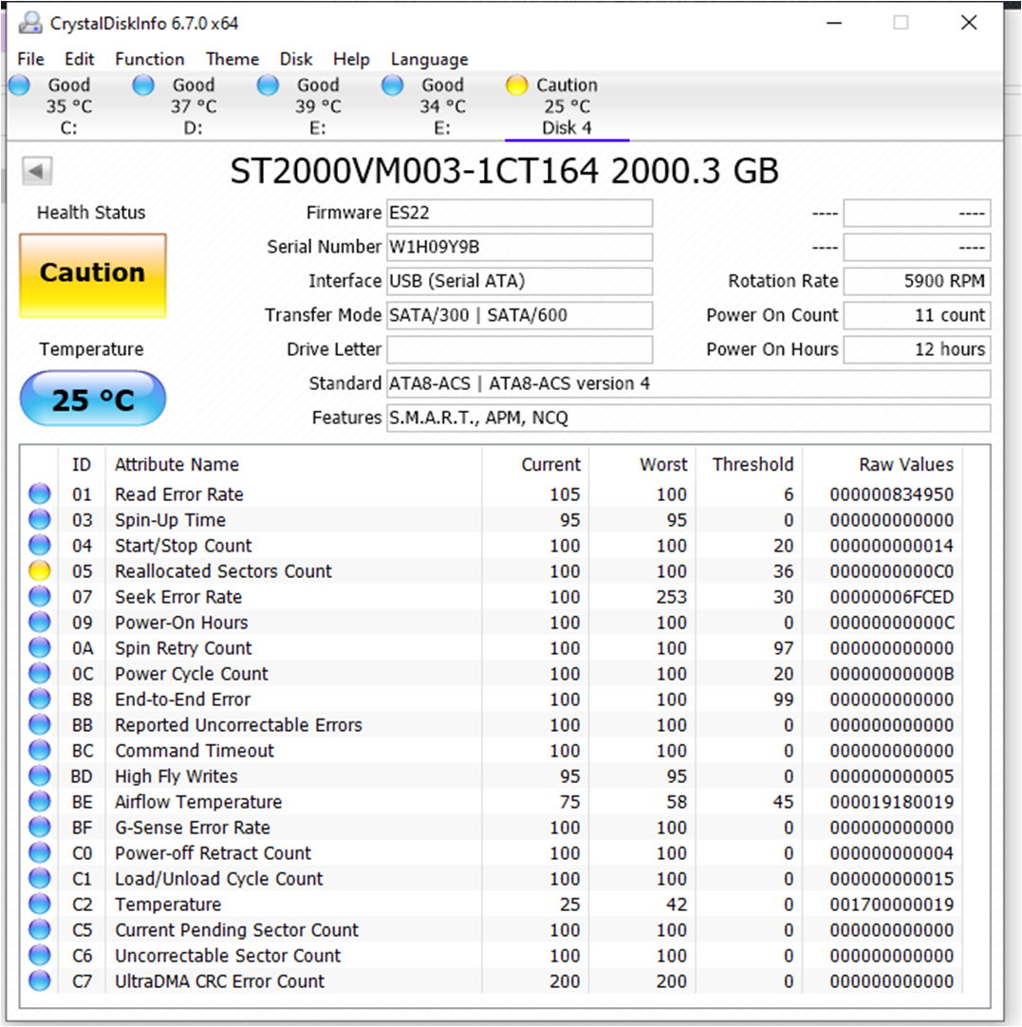Click the blue orb for Command Timeout
The height and width of the screenshot is (1027, 1022).
(x=40, y=750)
